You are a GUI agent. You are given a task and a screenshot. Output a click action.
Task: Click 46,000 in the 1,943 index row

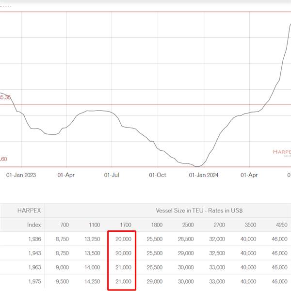pyautogui.click(x=279, y=253)
